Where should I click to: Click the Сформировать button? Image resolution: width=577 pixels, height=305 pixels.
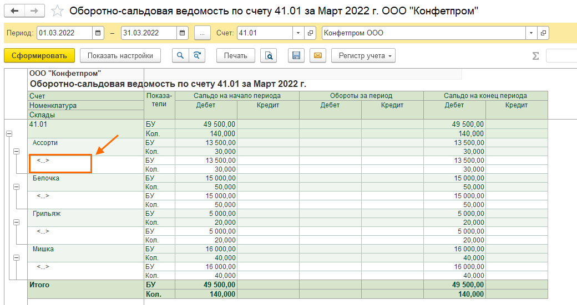39,56
